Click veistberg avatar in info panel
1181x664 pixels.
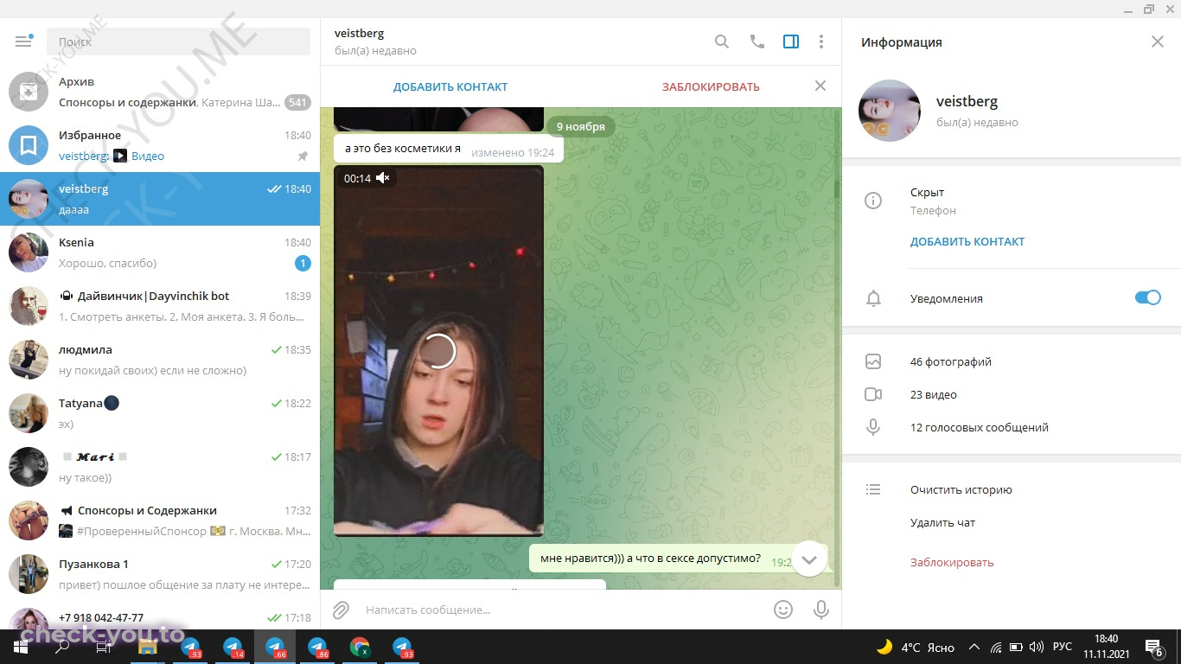(890, 111)
